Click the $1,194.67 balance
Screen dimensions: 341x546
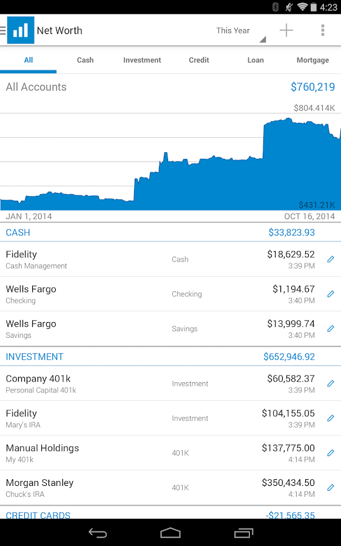pos(294,289)
